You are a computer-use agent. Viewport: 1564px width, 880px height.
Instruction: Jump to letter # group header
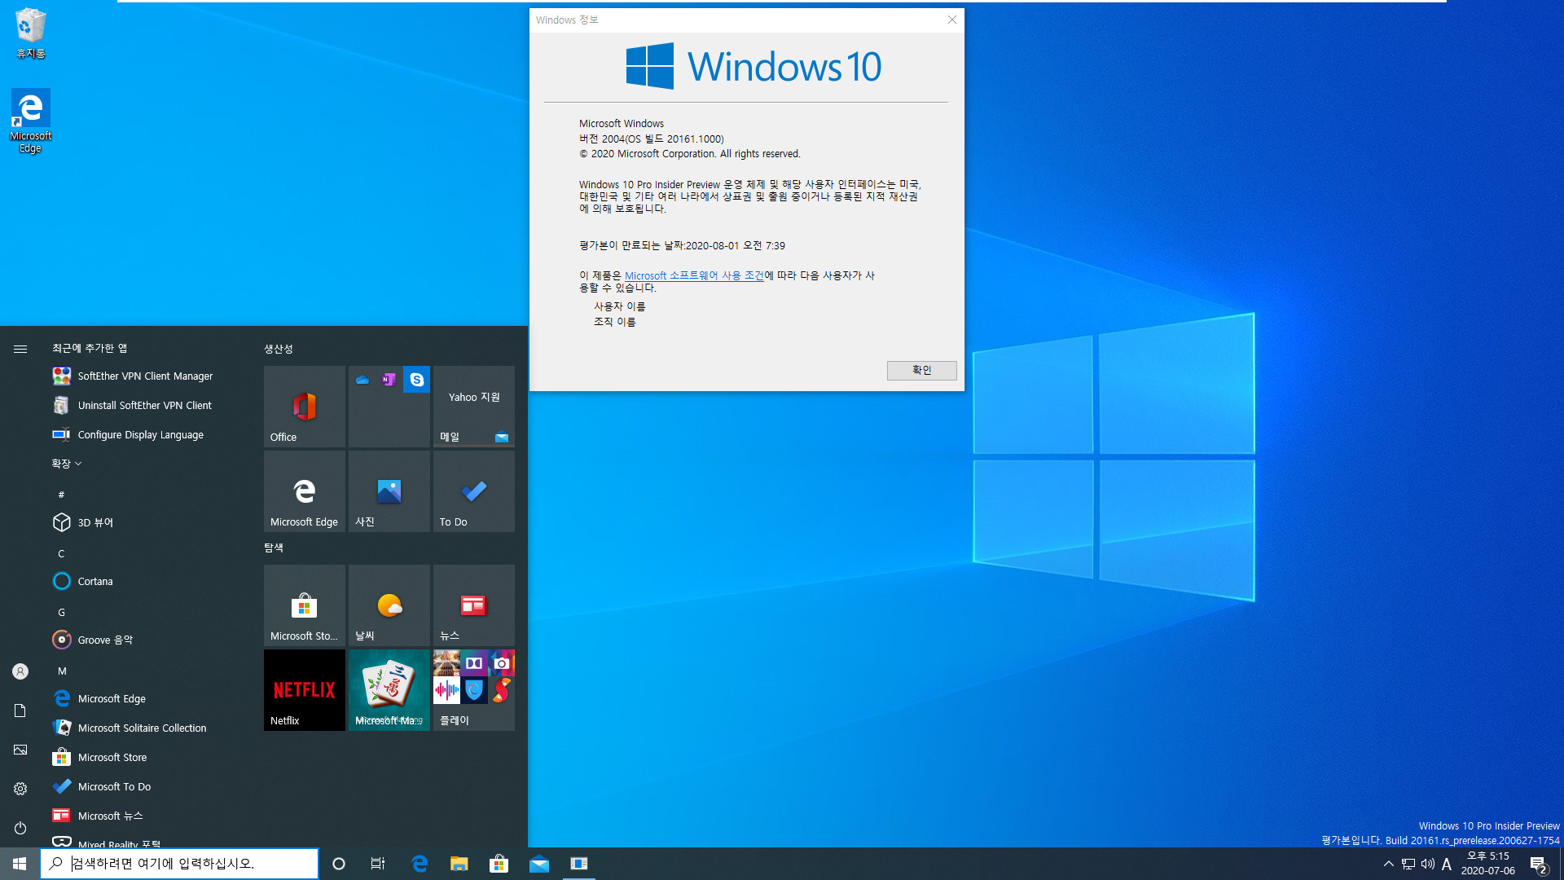point(61,495)
